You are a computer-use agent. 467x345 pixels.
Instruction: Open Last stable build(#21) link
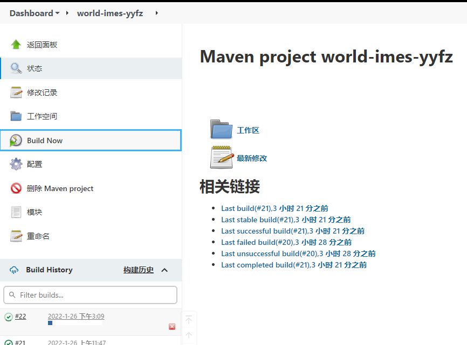pyautogui.click(x=286, y=220)
